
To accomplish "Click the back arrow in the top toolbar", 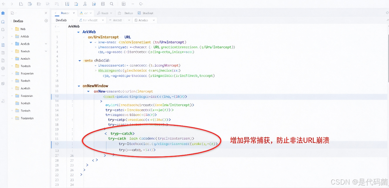I will [3, 4].
